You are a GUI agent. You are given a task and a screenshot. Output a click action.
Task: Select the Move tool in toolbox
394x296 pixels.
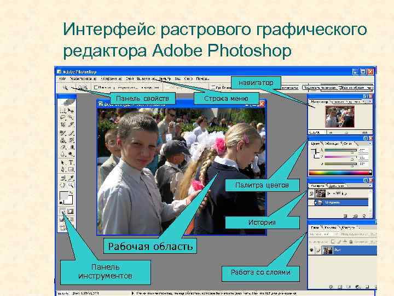71,111
